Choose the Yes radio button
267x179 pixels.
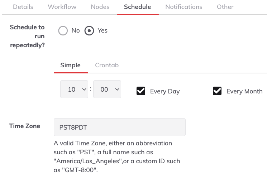tap(89, 31)
